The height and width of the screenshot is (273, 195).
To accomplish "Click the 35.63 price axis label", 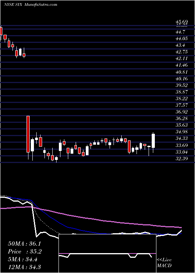I will click(182, 125).
